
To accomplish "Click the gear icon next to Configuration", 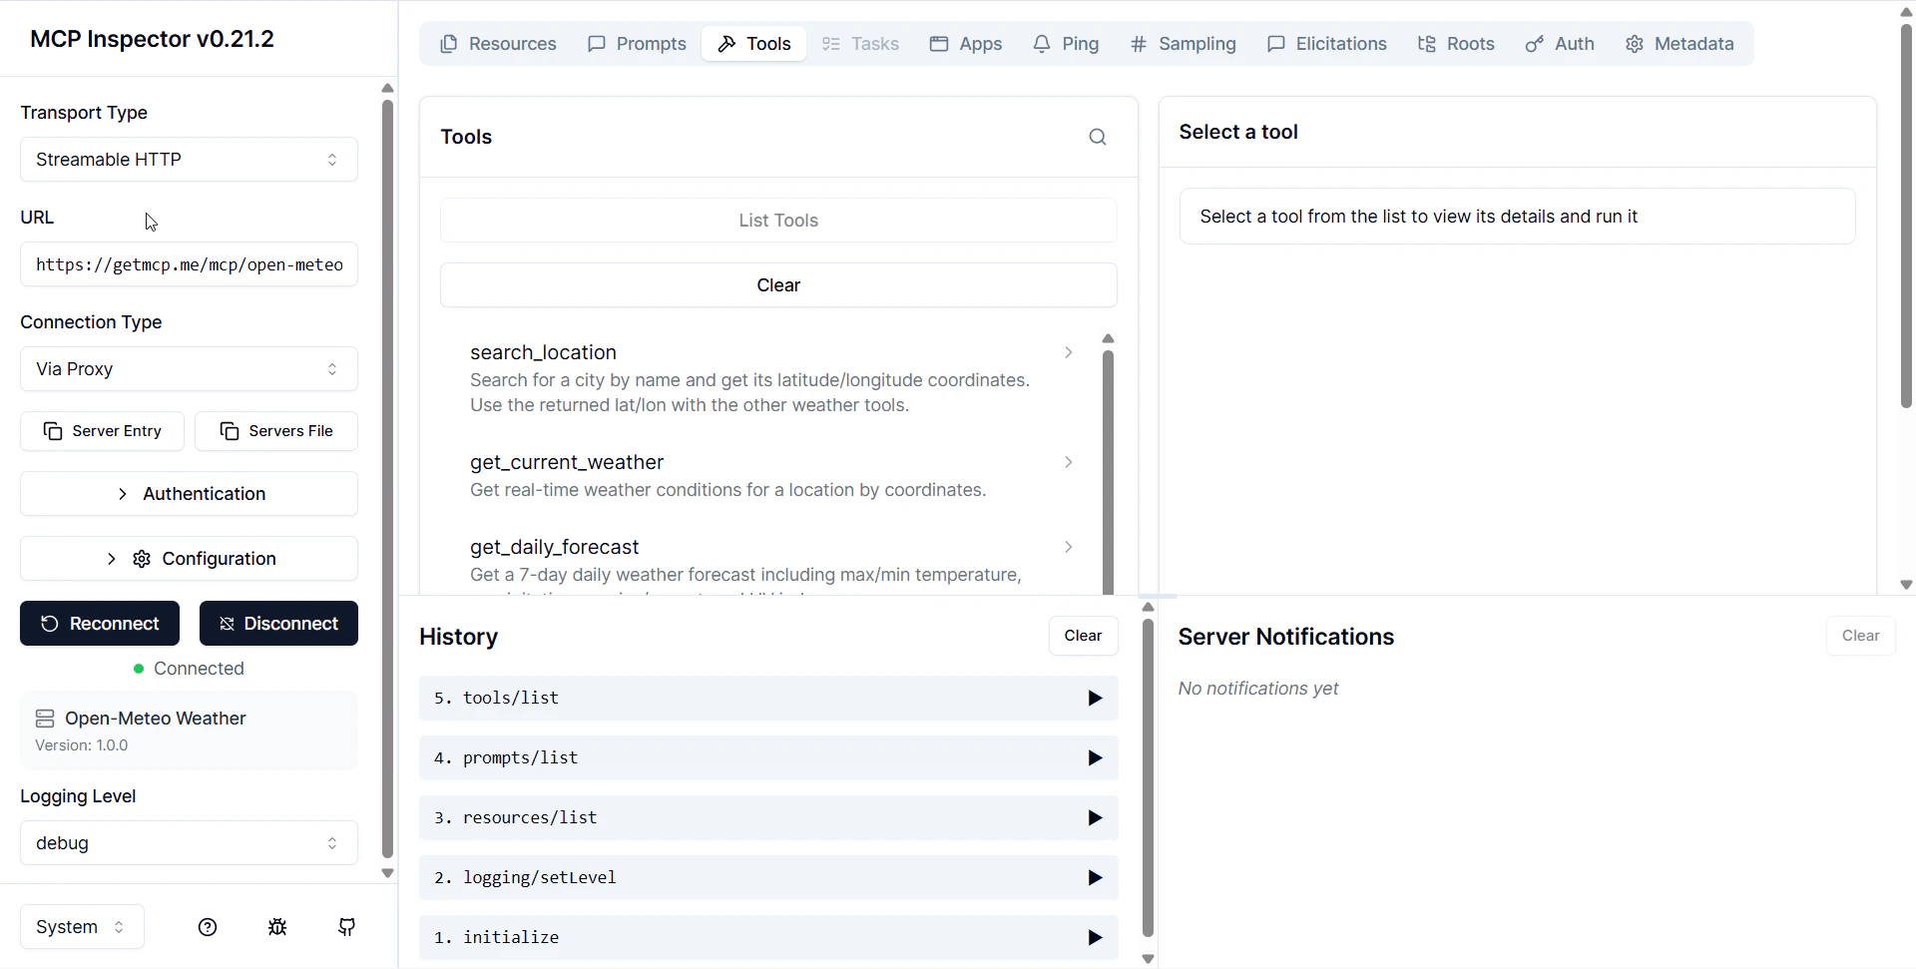I will (x=142, y=559).
